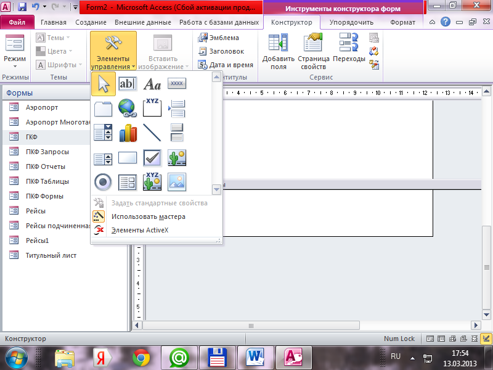Viewport: 493px width, 370px height.
Task: Switch to PivotChart view in status bar
Action: (x=463, y=339)
